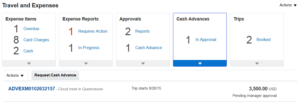View the Card Charges link
The image size is (301, 105).
[x=36, y=40]
